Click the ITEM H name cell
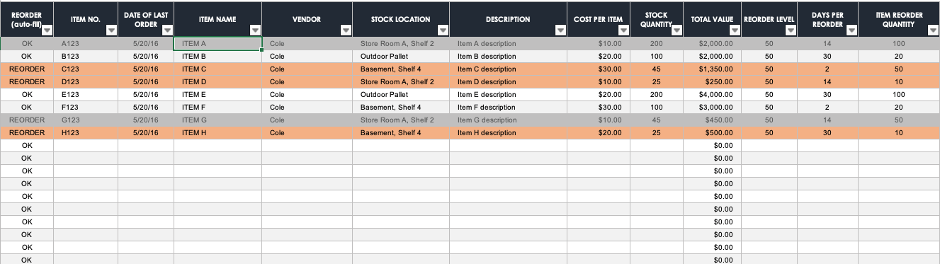 click(217, 132)
